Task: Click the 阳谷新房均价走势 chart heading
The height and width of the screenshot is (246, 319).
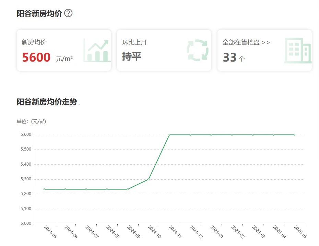Action: click(47, 102)
